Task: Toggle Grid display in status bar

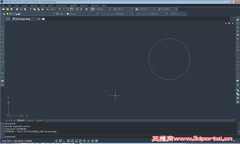Action: pos(60,141)
